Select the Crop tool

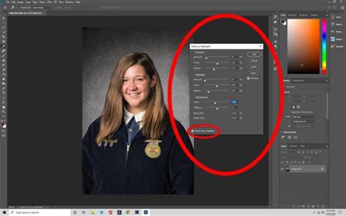point(4,37)
